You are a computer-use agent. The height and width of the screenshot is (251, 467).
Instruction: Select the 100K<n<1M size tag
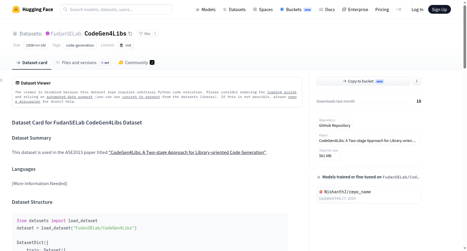(36, 45)
